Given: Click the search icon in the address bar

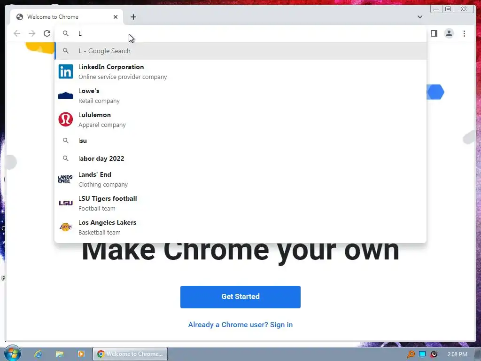Looking at the screenshot, I should 66,33.
